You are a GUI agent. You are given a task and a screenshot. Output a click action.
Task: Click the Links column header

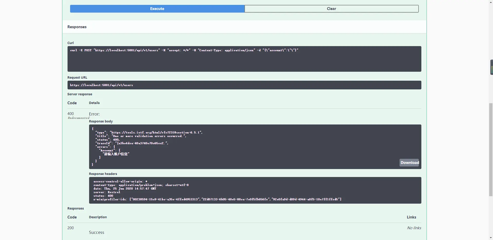tap(411, 217)
